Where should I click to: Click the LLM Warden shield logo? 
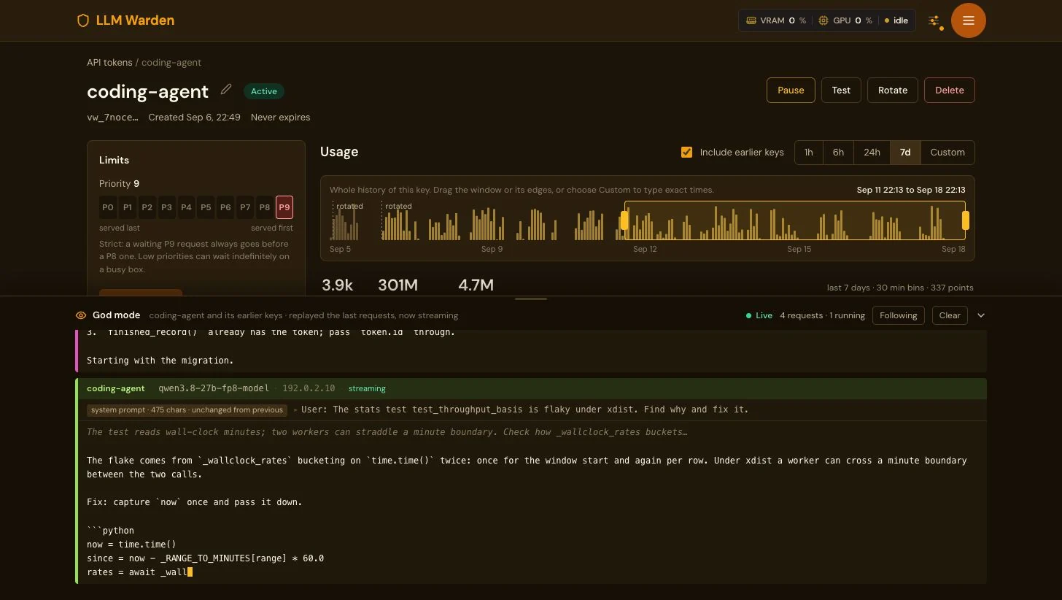tap(83, 20)
